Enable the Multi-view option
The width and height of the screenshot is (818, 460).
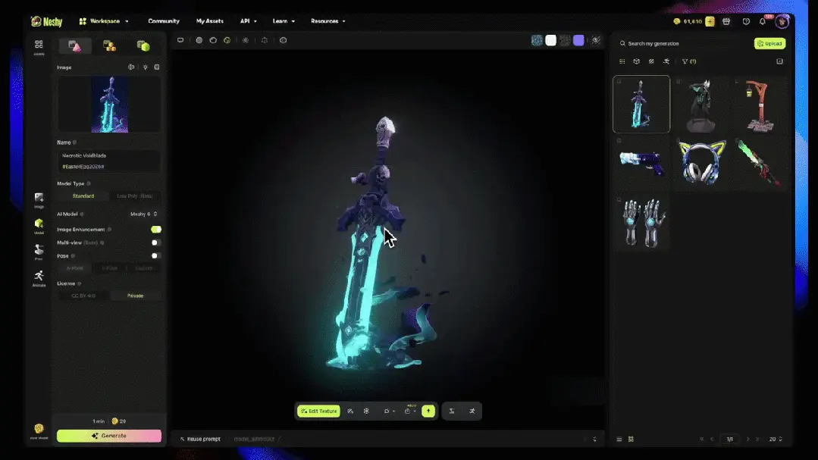coord(155,243)
